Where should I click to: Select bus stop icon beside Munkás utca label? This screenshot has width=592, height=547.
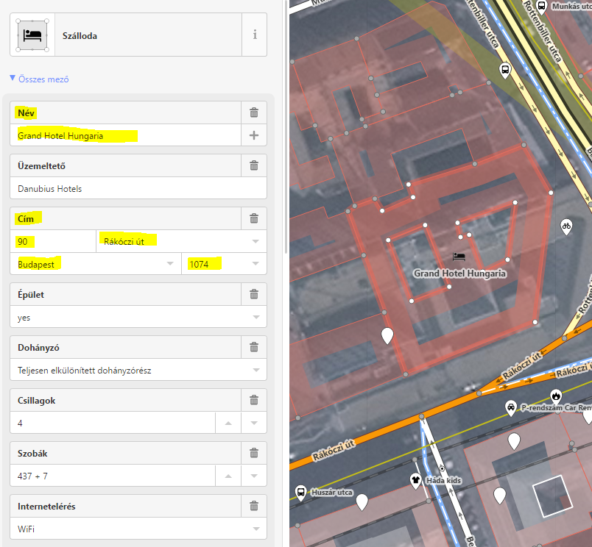(541, 7)
